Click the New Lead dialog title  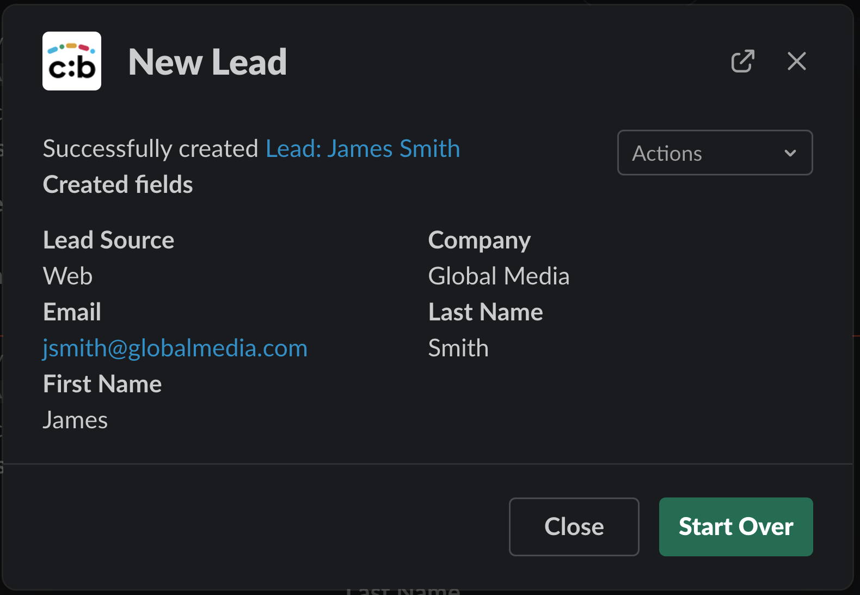(207, 62)
